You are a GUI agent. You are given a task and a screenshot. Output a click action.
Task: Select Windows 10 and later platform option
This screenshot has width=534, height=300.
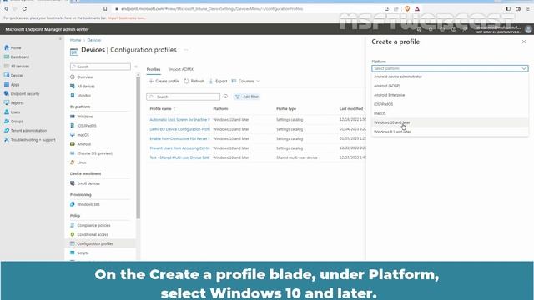pyautogui.click(x=450, y=122)
